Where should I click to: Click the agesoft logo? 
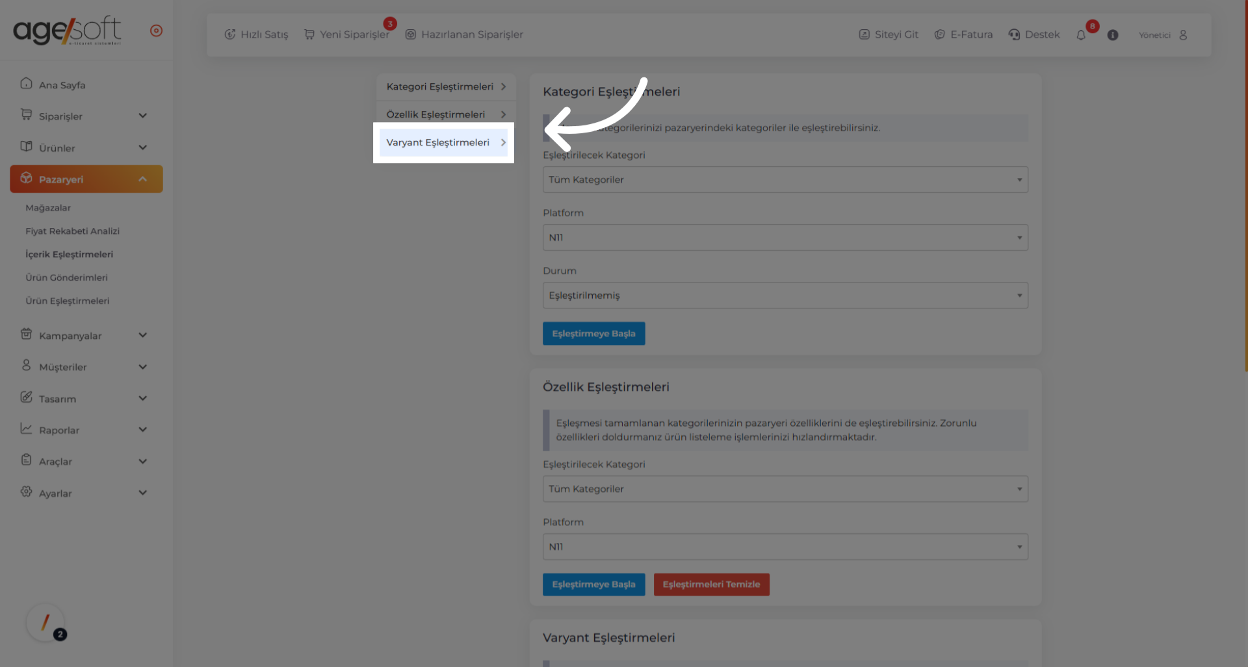tap(67, 31)
